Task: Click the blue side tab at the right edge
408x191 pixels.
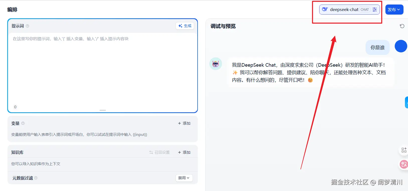Action: point(406,102)
